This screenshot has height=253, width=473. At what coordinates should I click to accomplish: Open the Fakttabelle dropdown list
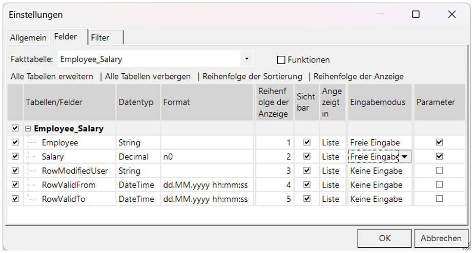tap(246, 59)
